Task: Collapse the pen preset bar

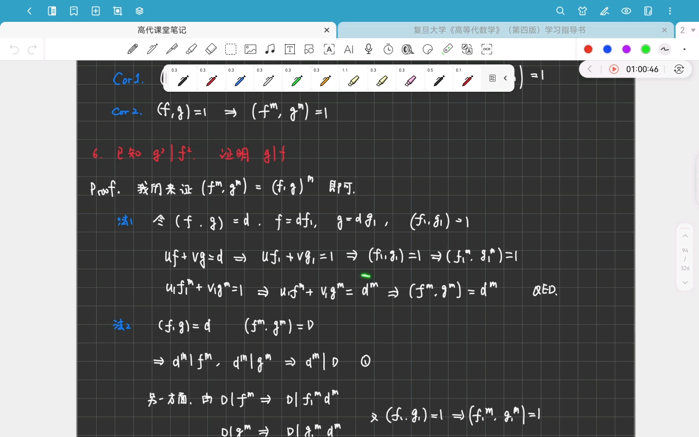Action: (x=505, y=78)
